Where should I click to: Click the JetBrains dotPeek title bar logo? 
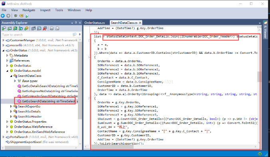(3, 4)
